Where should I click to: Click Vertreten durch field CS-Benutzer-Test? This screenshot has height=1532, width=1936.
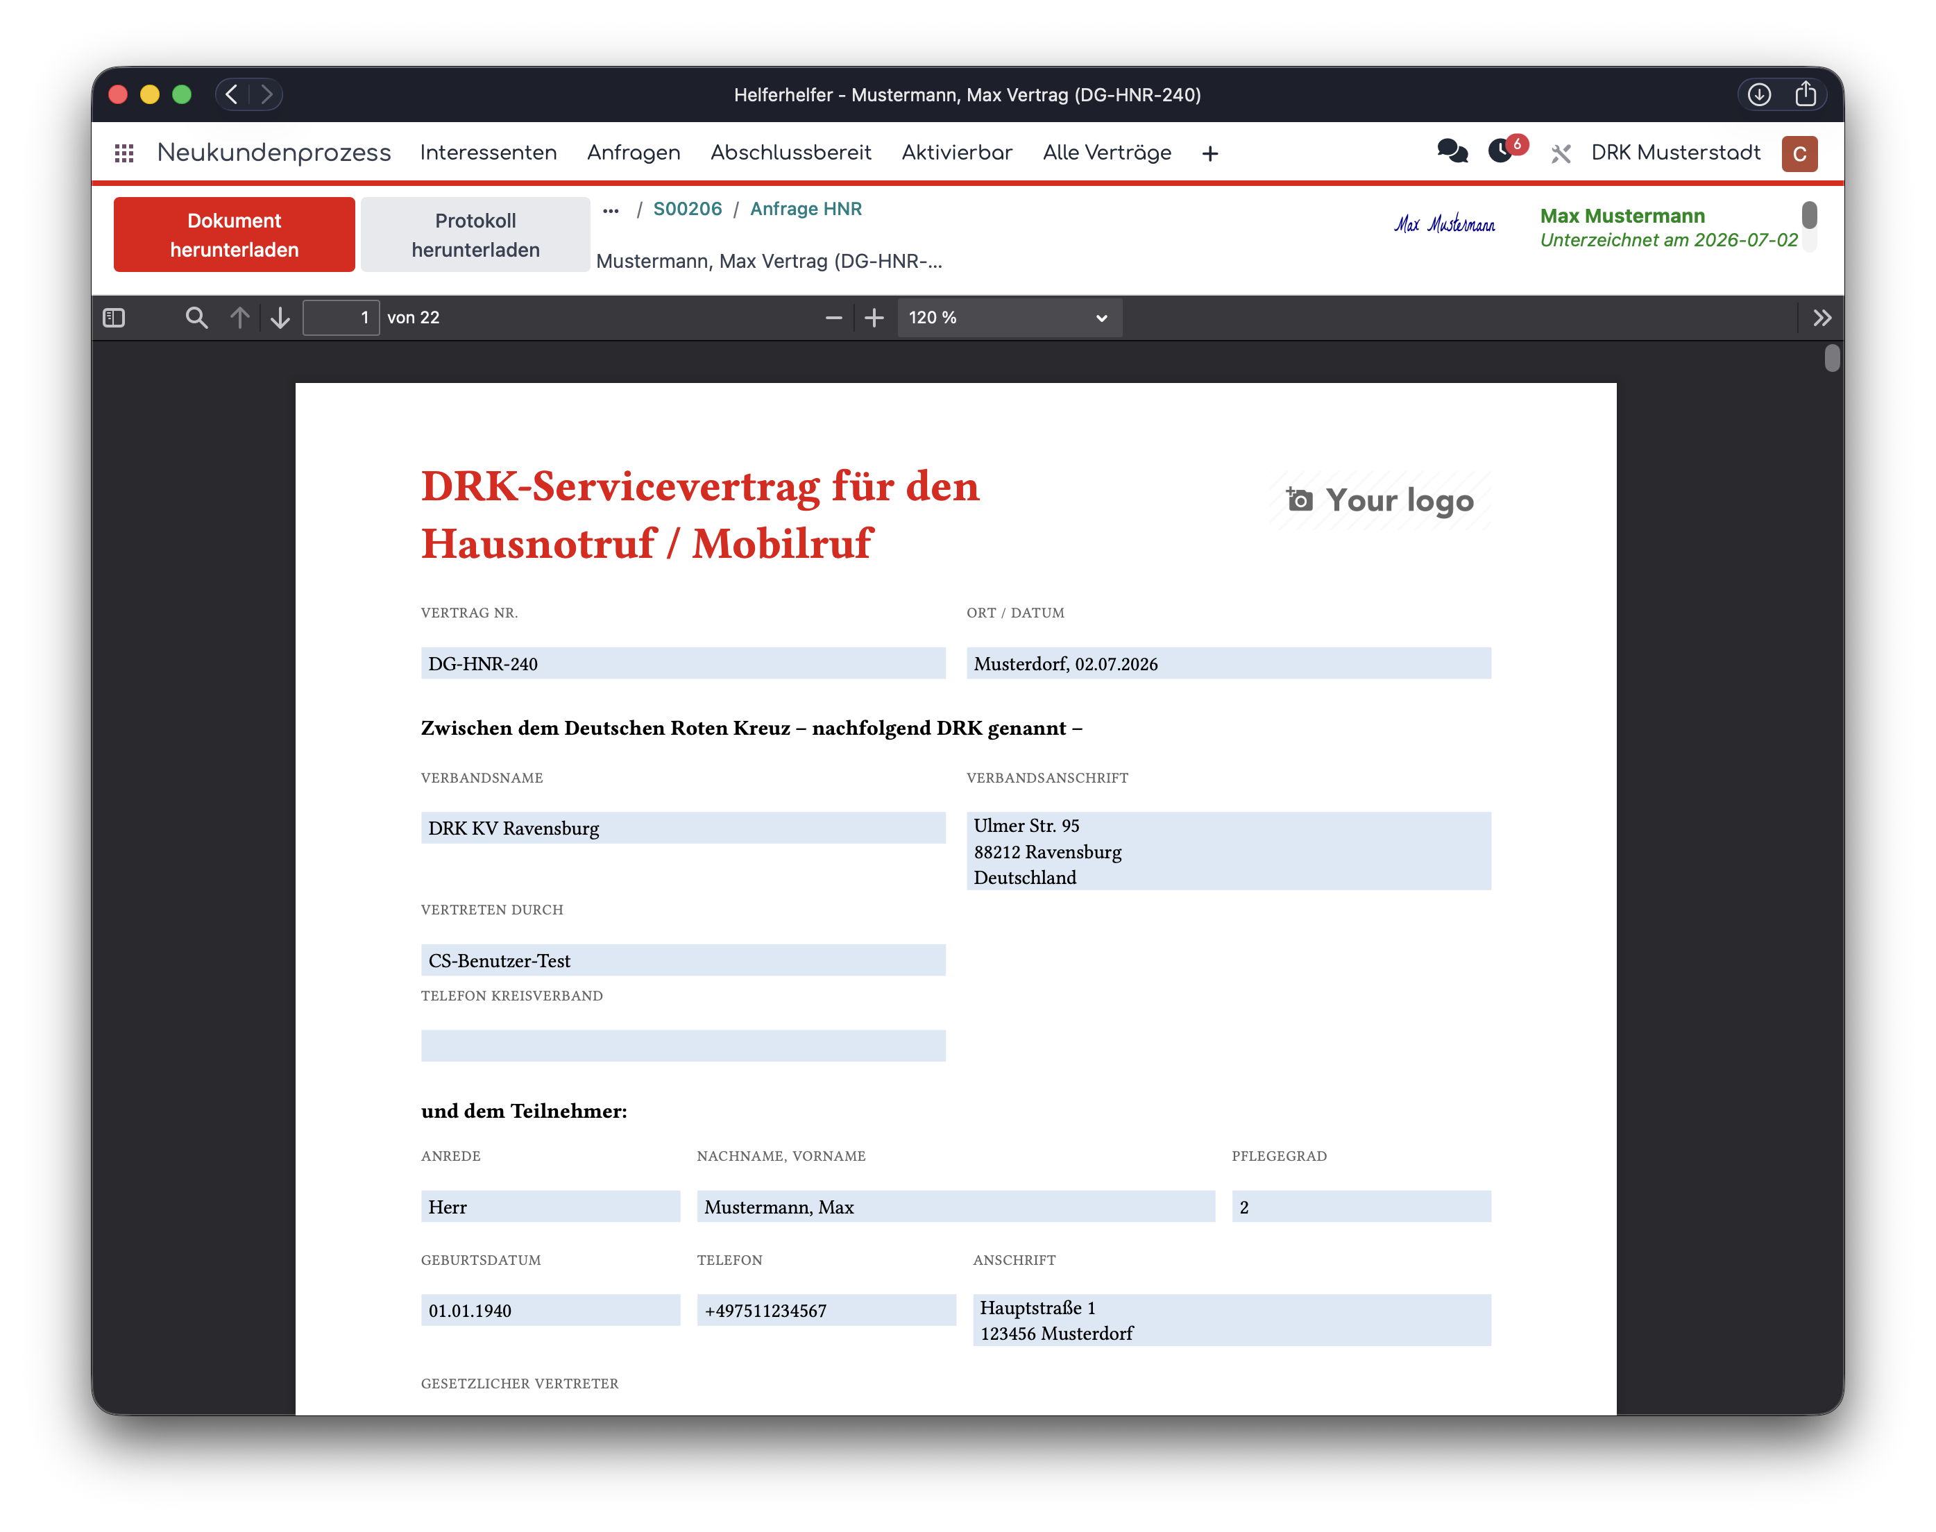coord(683,961)
